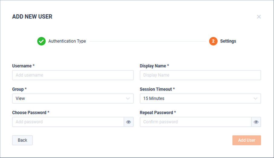
Task: Select the Settings step label
Action: [x=228, y=41]
